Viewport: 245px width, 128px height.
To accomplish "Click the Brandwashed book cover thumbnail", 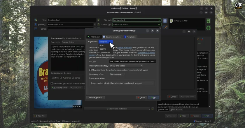I will [41, 72].
